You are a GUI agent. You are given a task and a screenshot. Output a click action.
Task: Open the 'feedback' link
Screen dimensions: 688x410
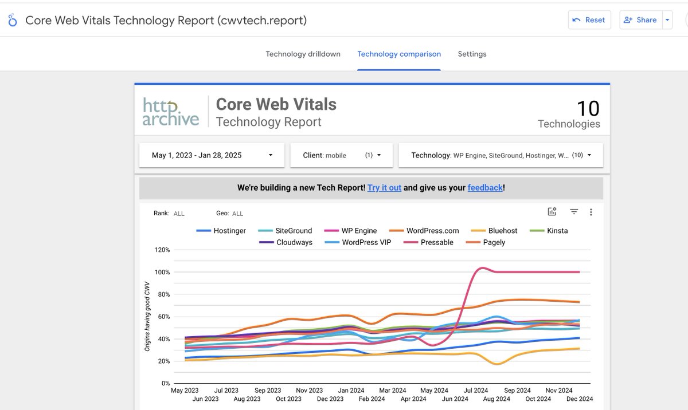[x=485, y=187]
